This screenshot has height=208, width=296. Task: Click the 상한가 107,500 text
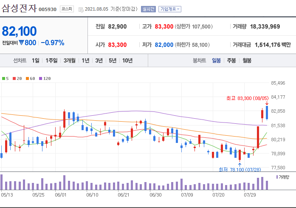(194, 26)
